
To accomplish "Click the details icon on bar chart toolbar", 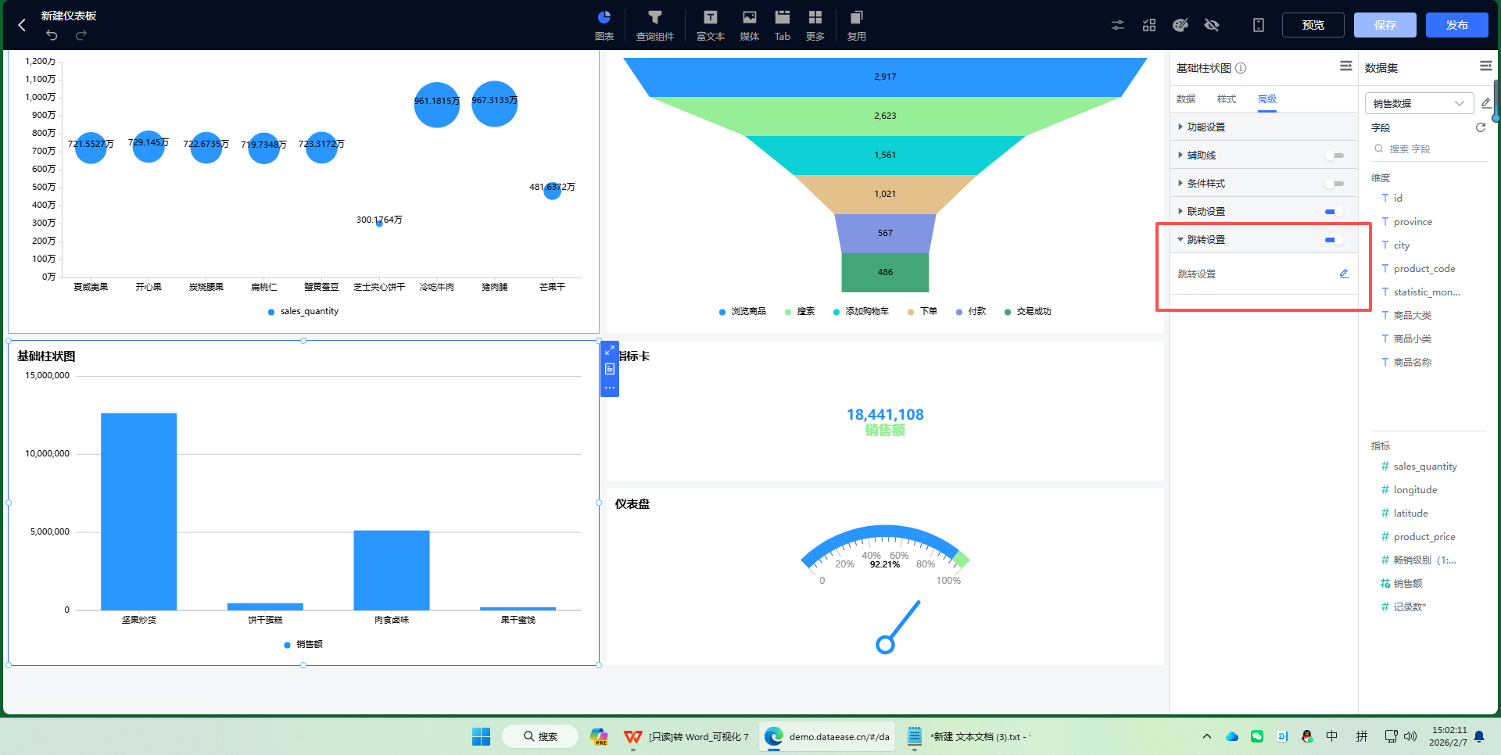I will 610,369.
